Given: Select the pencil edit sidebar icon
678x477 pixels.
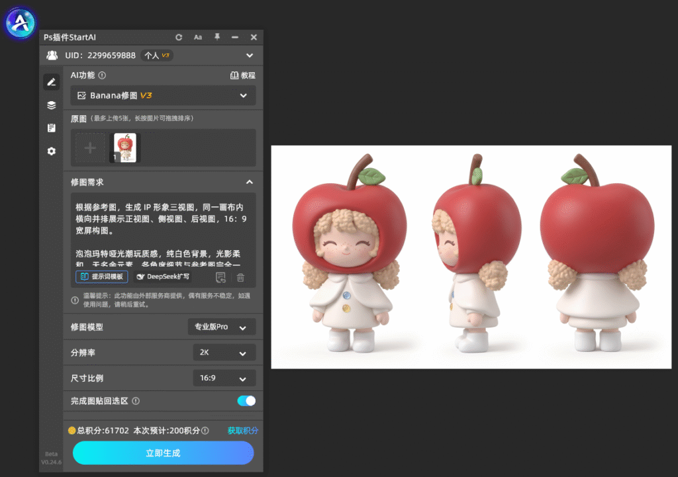Looking at the screenshot, I should coord(52,81).
